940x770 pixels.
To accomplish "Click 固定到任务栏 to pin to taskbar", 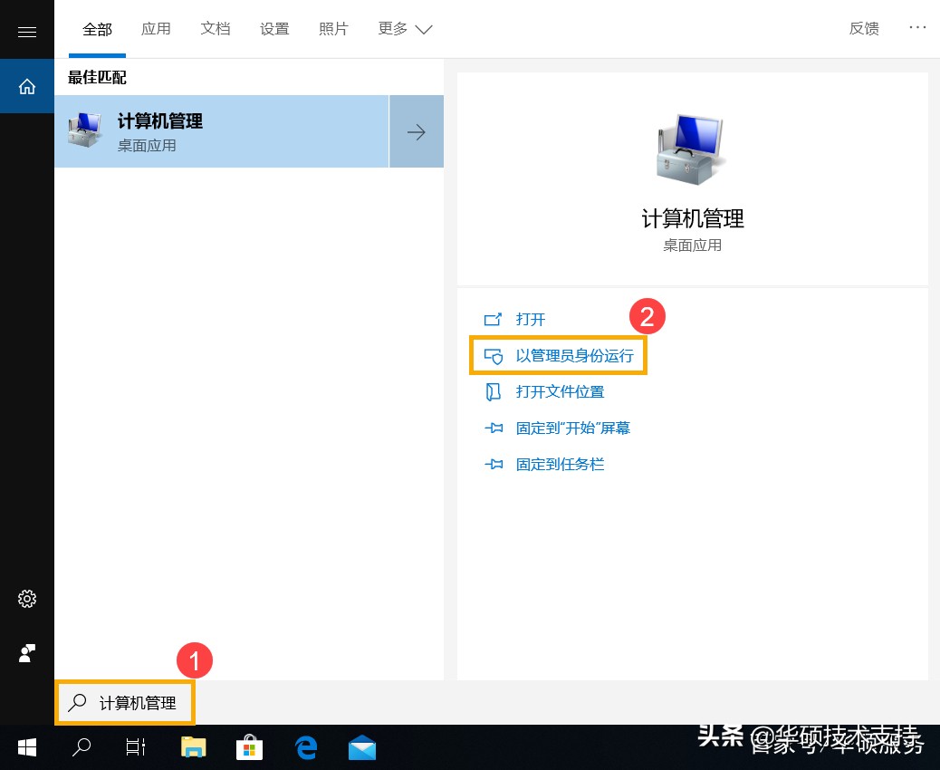I will click(559, 464).
